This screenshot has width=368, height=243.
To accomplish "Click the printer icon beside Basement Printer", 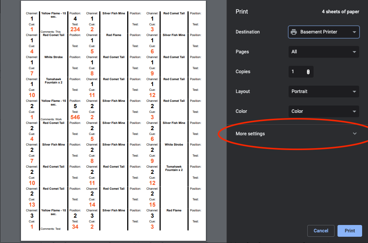I will coord(294,32).
